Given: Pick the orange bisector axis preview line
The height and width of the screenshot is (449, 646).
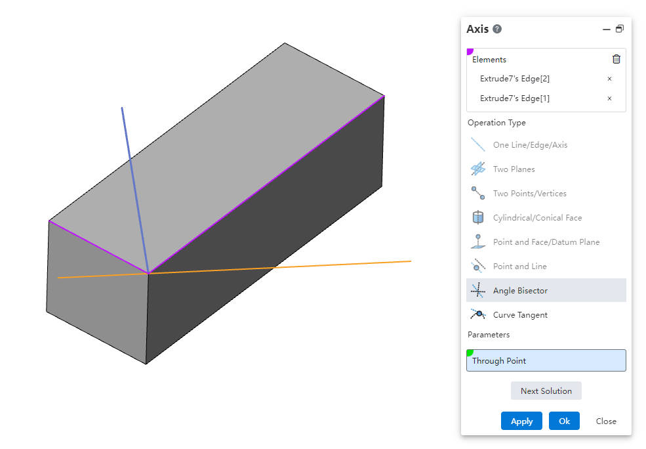Looking at the screenshot, I should [x=330, y=265].
